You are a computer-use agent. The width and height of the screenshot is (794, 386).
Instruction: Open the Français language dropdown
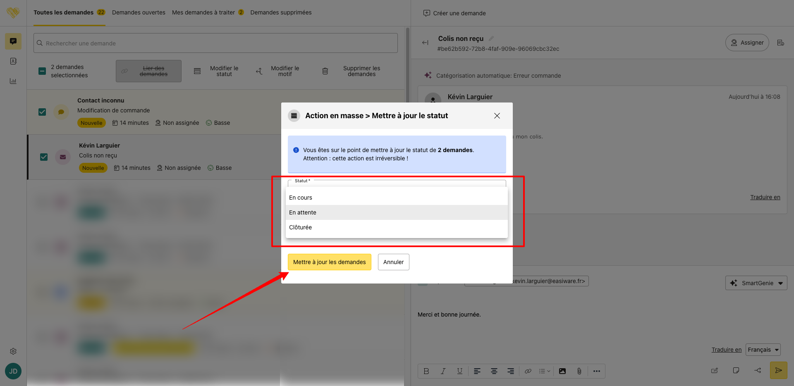[x=763, y=350]
